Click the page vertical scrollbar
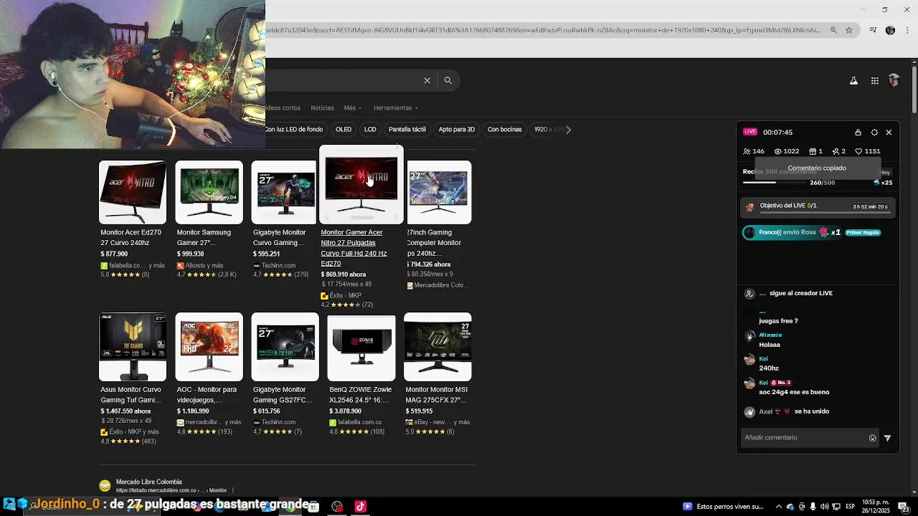This screenshot has width=918, height=516. click(914, 90)
